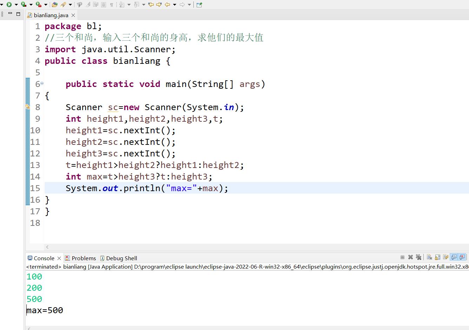Click the Terminate console icon
The image size is (469, 330).
click(x=402, y=257)
